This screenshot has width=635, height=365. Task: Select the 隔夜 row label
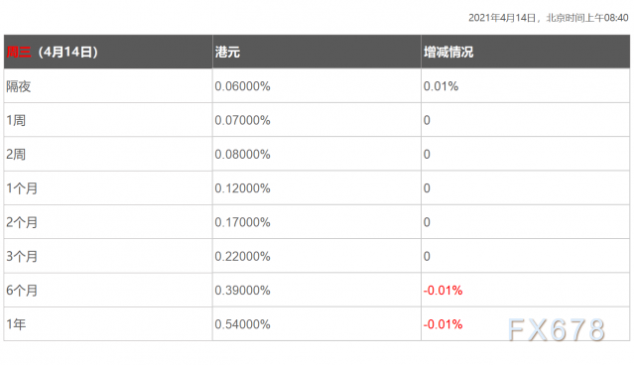[18, 86]
